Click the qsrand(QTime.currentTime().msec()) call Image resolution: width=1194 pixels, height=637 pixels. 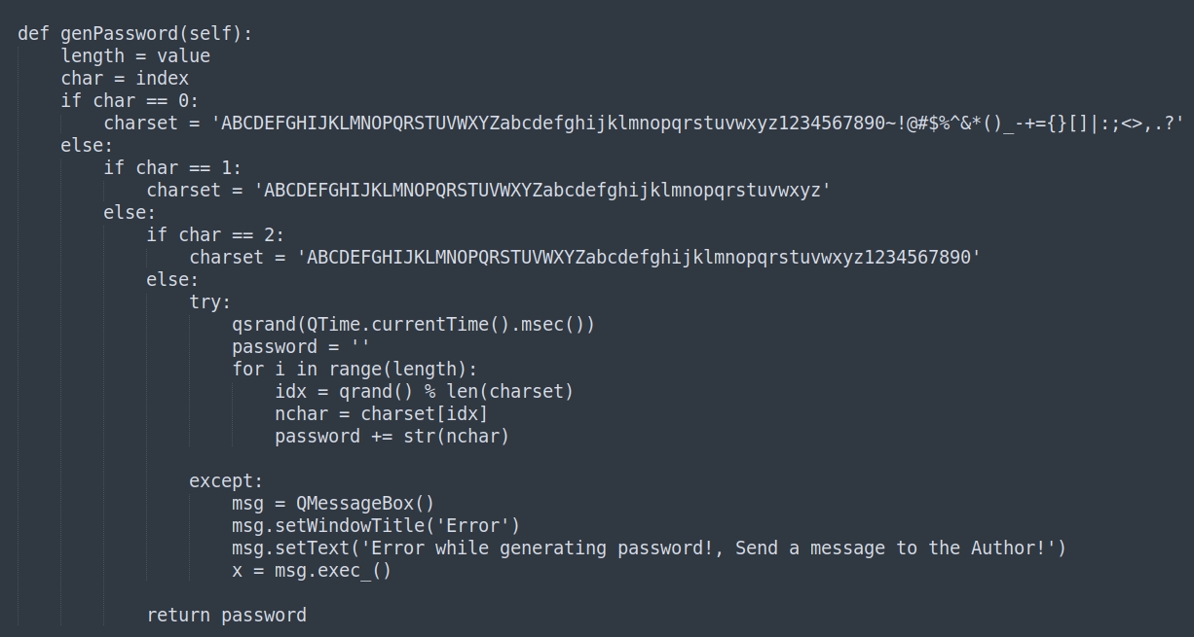[x=413, y=325]
